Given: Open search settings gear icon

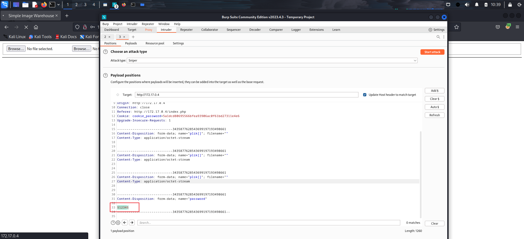Looking at the screenshot, I should (x=118, y=223).
